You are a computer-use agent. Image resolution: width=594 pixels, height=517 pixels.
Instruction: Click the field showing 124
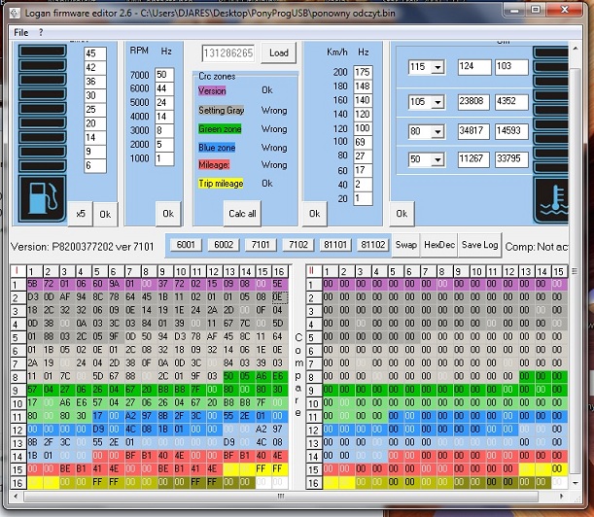coord(474,67)
